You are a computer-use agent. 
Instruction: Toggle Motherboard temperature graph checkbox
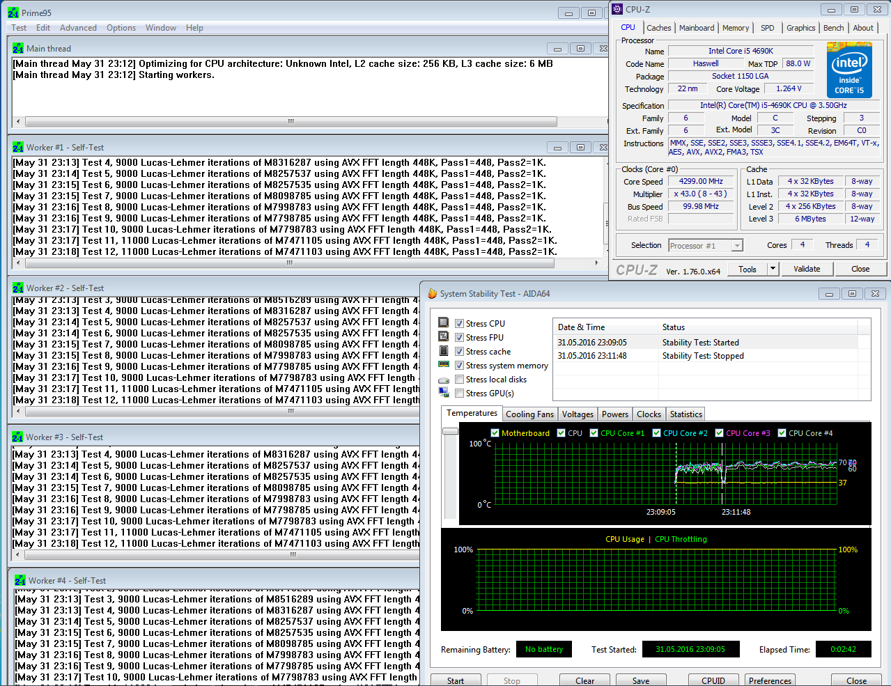495,432
